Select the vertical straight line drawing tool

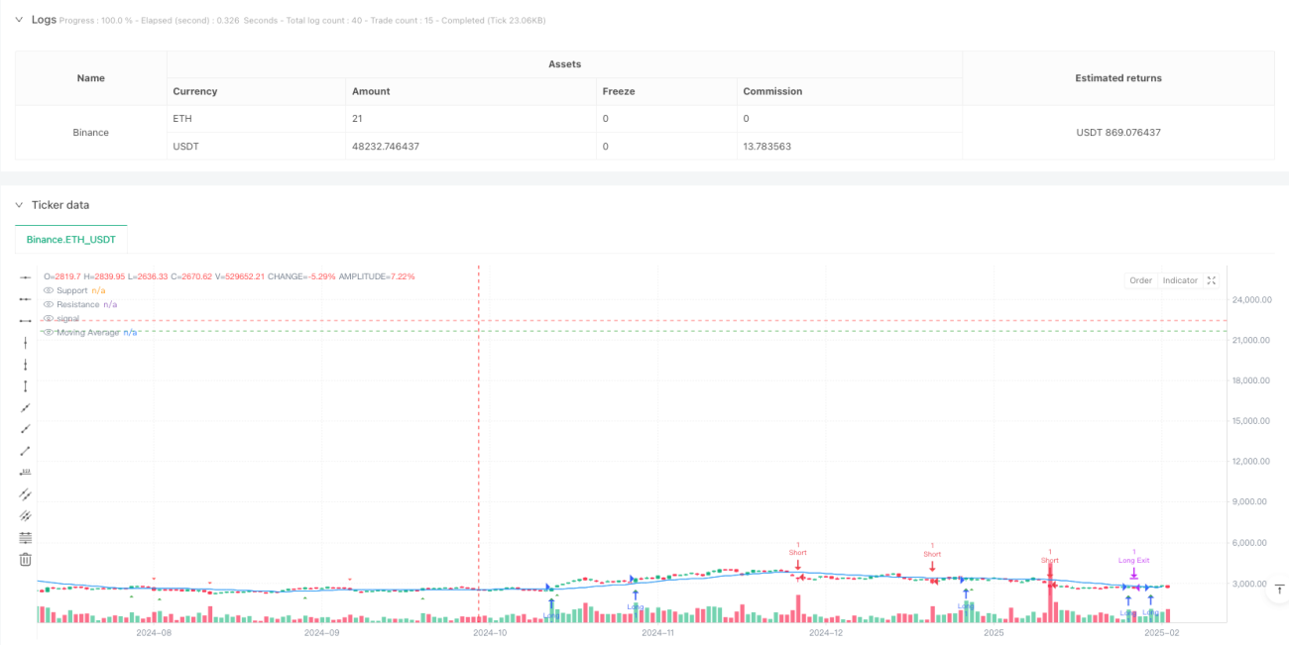(26, 342)
